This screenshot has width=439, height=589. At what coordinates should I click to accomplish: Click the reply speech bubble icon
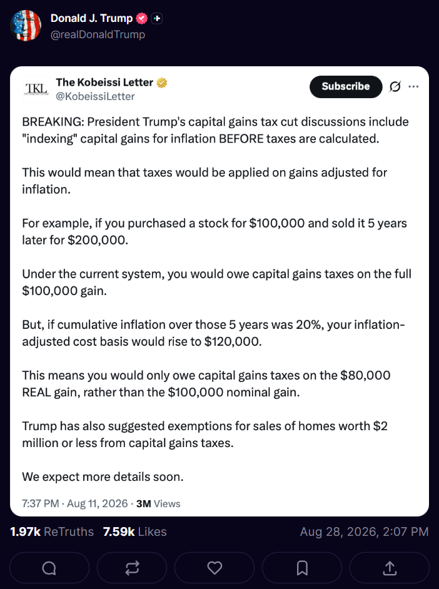[49, 568]
